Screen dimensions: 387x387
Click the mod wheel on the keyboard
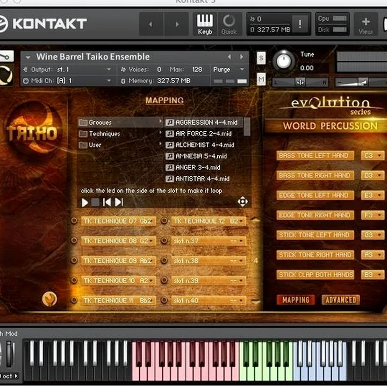click(9, 354)
